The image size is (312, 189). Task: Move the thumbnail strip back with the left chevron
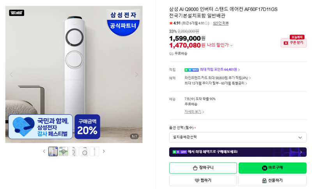(x=44, y=151)
